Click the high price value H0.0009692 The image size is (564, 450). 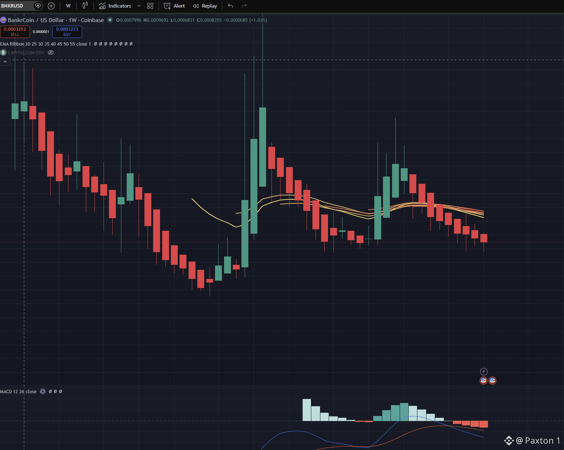pyautogui.click(x=156, y=20)
